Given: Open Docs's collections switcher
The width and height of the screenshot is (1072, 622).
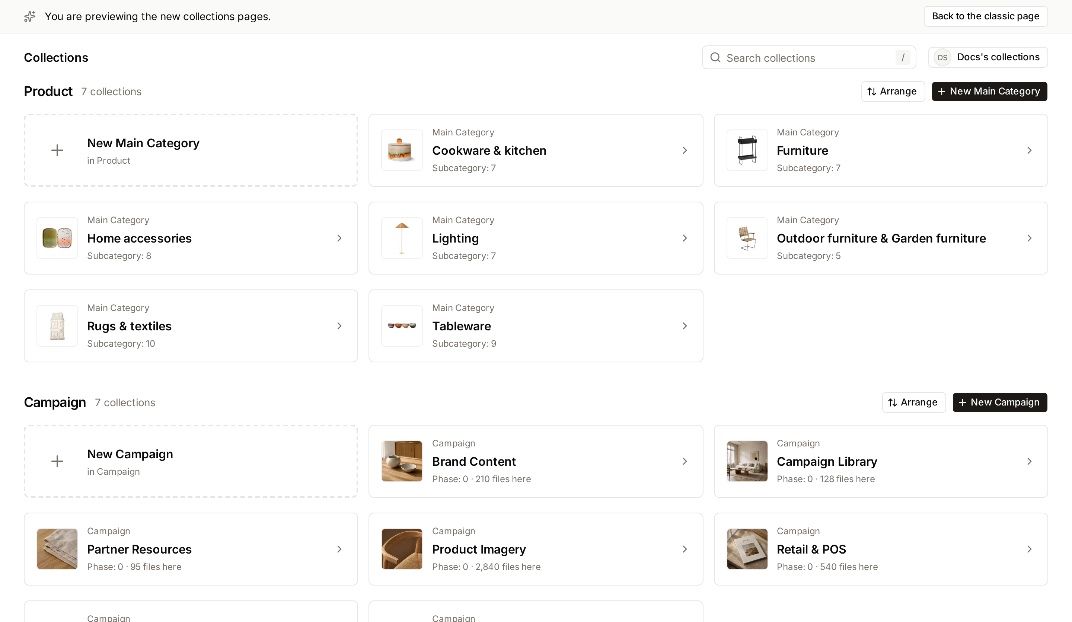Looking at the screenshot, I should coord(988,57).
